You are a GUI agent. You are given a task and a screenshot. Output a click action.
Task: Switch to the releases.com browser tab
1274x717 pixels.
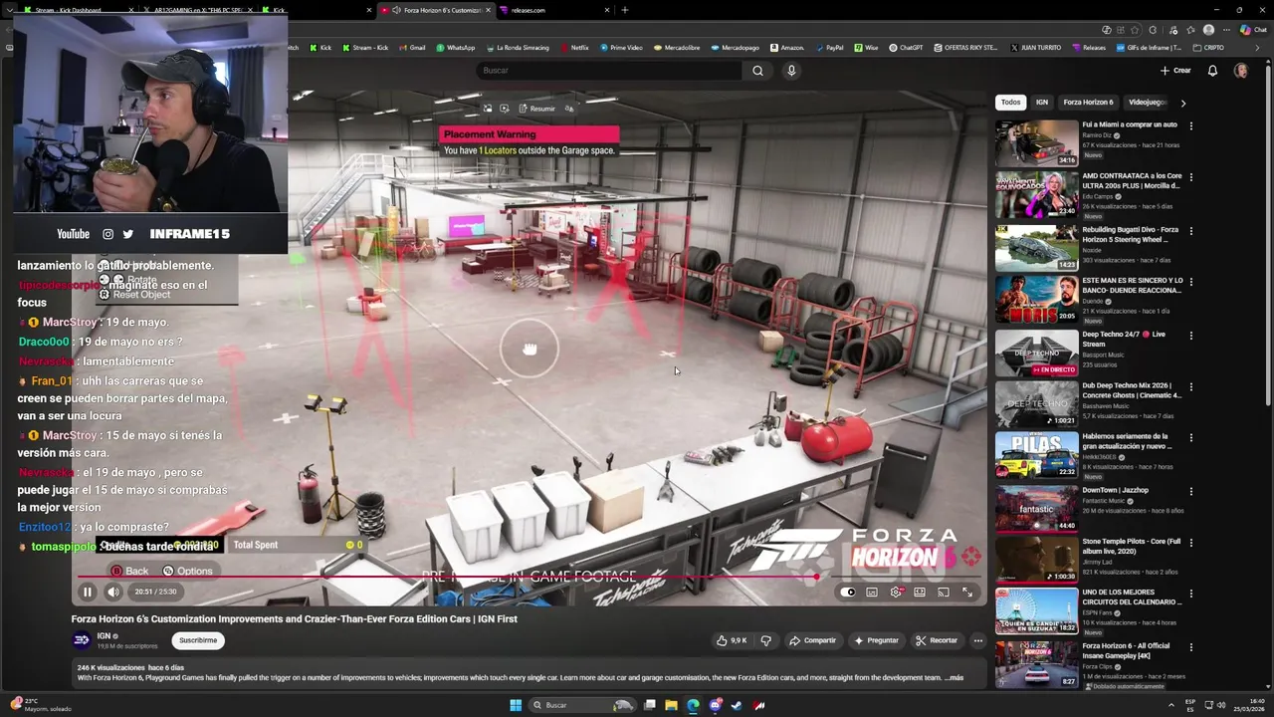[554, 10]
